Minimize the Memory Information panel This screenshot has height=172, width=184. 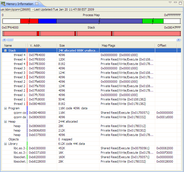tap(176, 2)
